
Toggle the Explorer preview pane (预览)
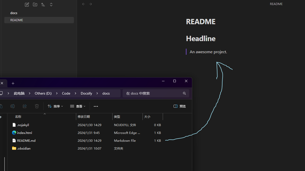(180, 106)
